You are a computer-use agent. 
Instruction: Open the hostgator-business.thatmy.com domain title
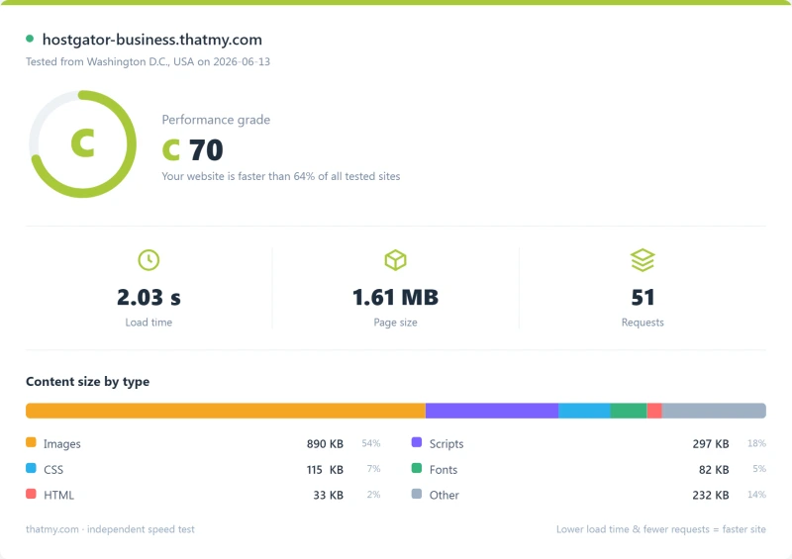tap(152, 40)
